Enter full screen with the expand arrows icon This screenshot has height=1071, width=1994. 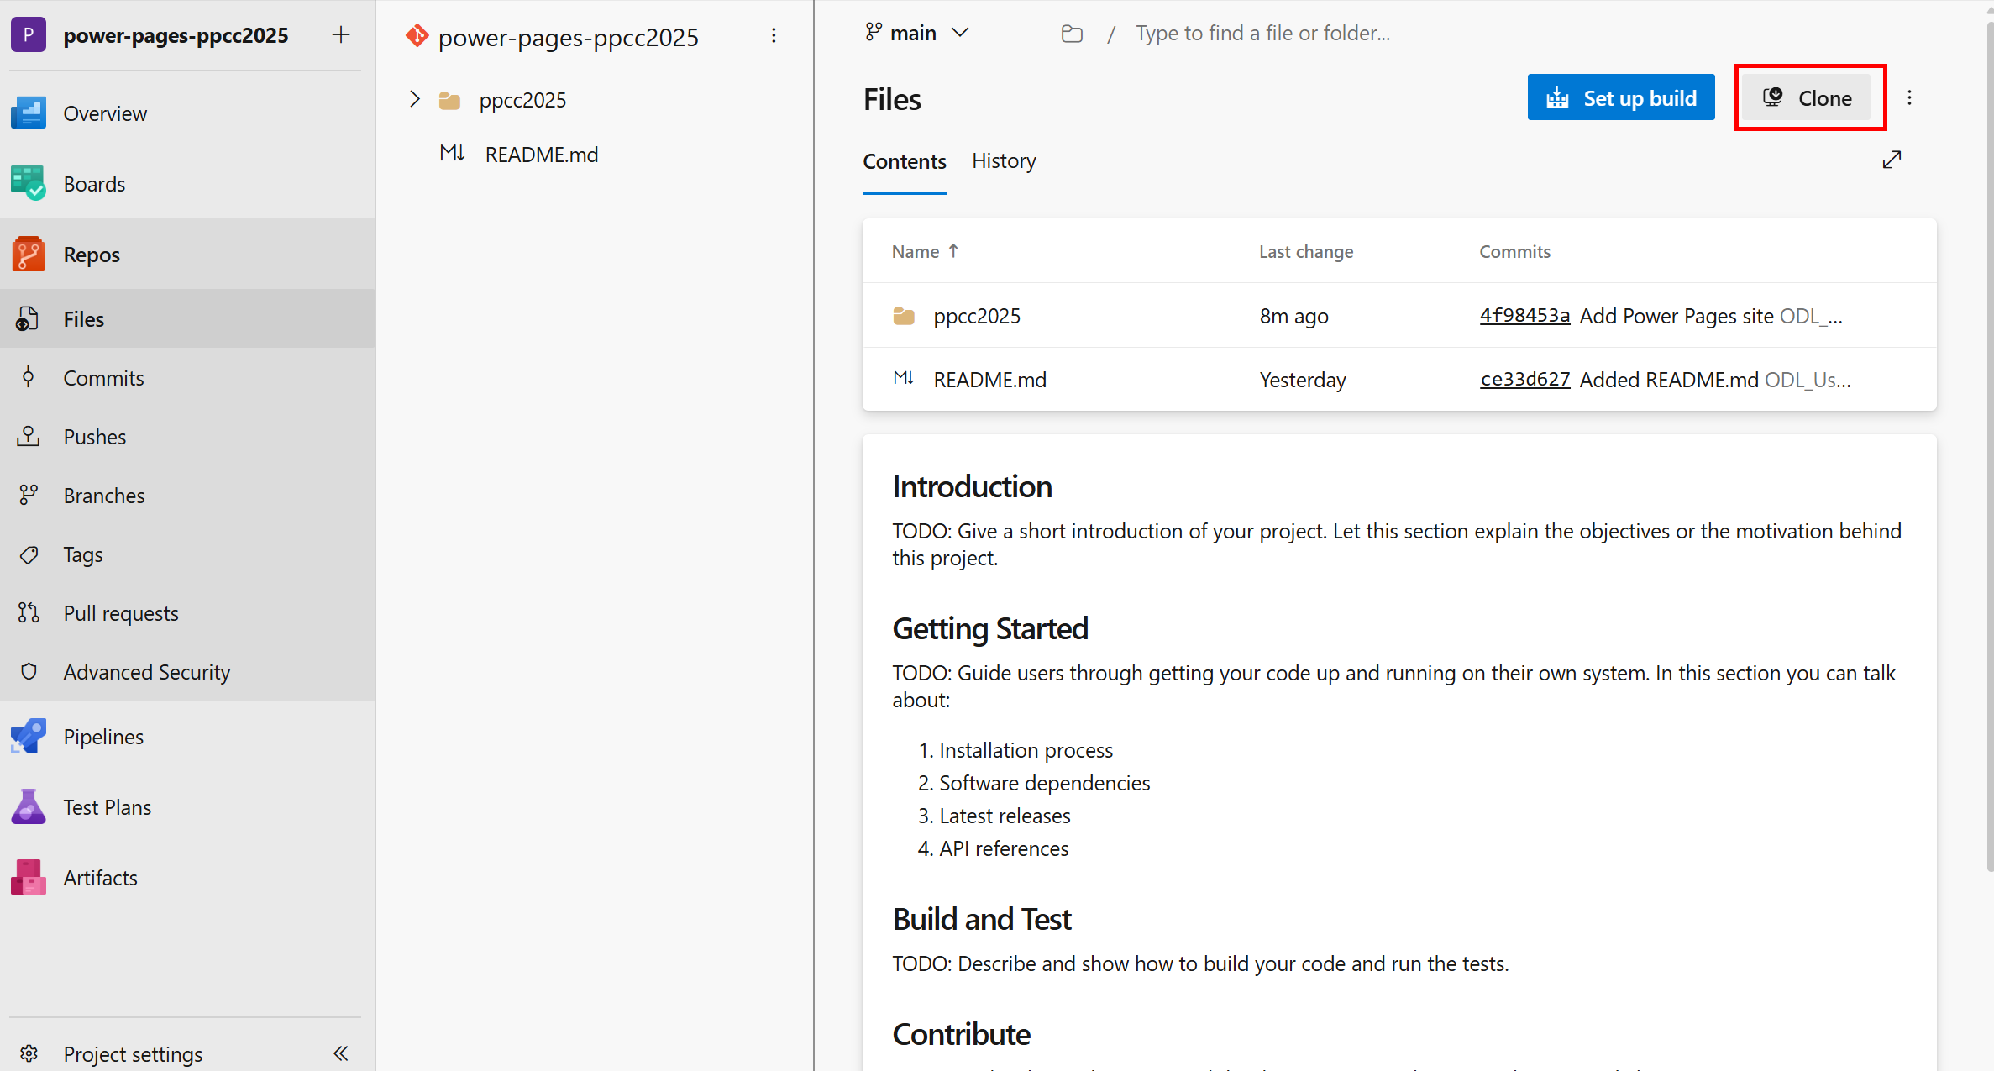tap(1892, 160)
